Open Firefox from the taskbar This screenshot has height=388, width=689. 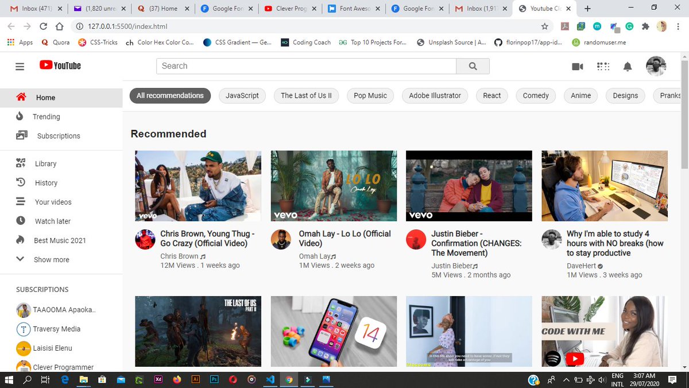(176, 380)
